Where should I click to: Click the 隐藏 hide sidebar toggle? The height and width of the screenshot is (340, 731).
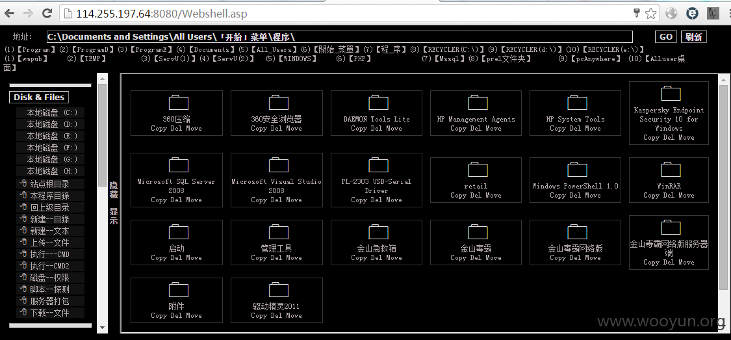click(x=114, y=190)
